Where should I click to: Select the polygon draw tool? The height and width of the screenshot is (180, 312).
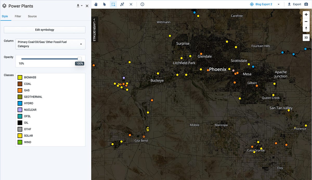122,4
